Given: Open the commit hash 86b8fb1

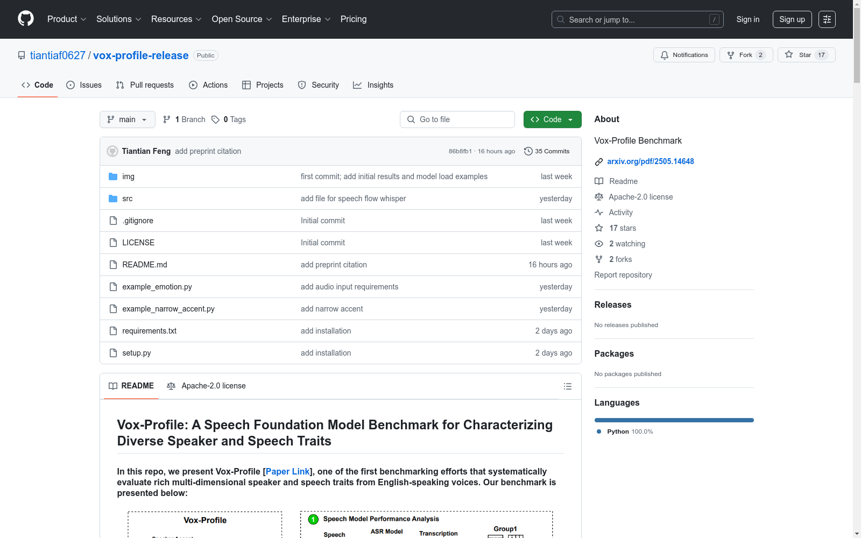Looking at the screenshot, I should (460, 151).
